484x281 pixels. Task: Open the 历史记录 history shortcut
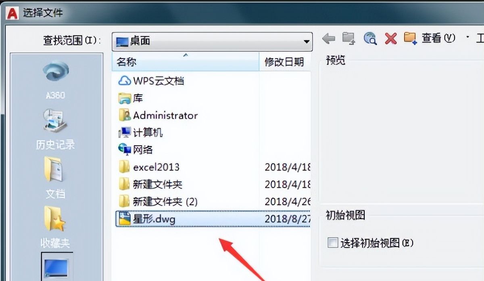pos(55,129)
